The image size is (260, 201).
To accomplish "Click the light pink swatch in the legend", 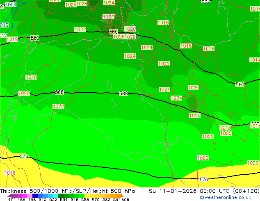I will (x=30, y=196).
